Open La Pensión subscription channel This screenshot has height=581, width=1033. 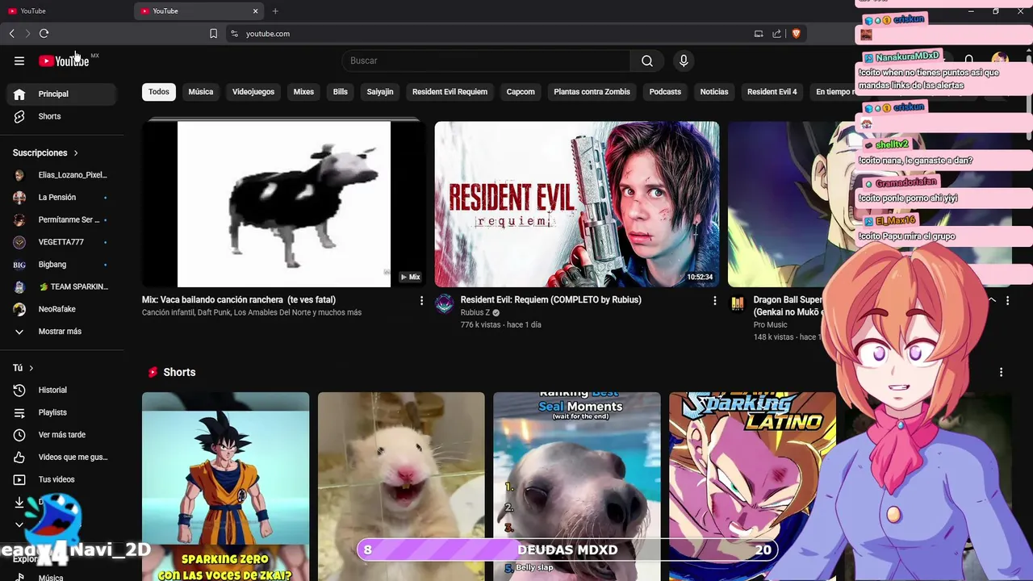click(x=61, y=197)
